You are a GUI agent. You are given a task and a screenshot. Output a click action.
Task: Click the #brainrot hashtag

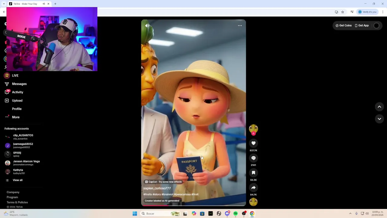[x=167, y=194]
